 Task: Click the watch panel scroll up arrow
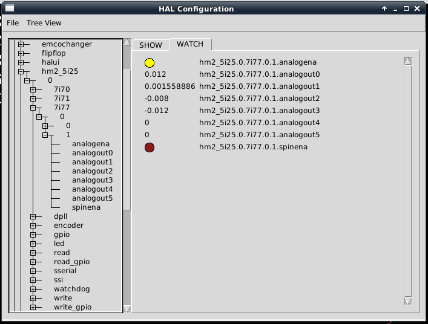coord(408,61)
